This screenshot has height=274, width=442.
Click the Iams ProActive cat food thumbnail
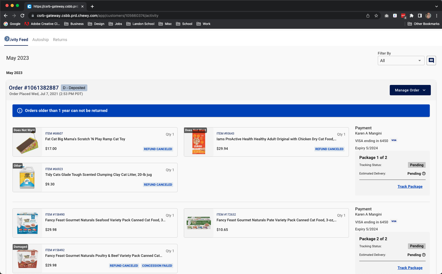(x=199, y=142)
